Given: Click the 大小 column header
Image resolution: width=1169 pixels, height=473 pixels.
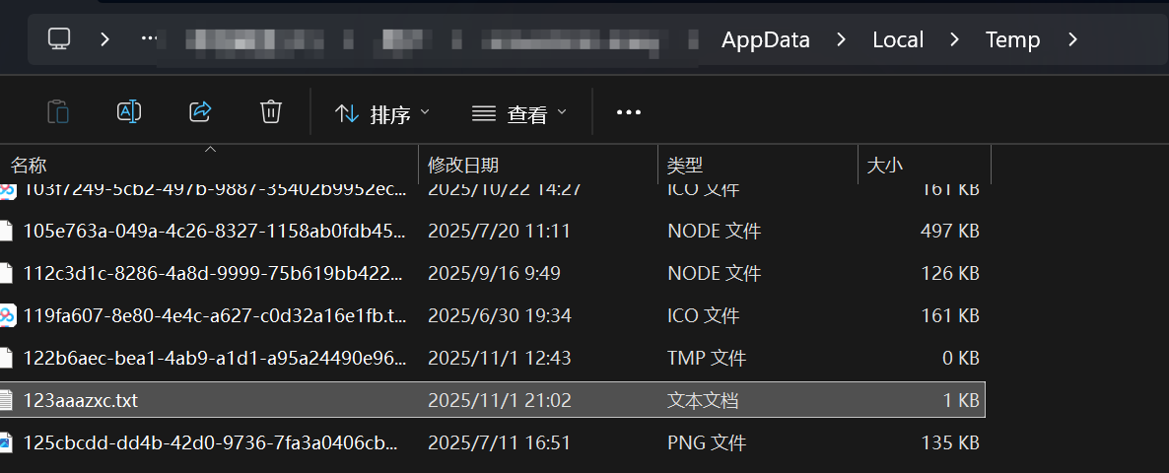Looking at the screenshot, I should pyautogui.click(x=884, y=166).
